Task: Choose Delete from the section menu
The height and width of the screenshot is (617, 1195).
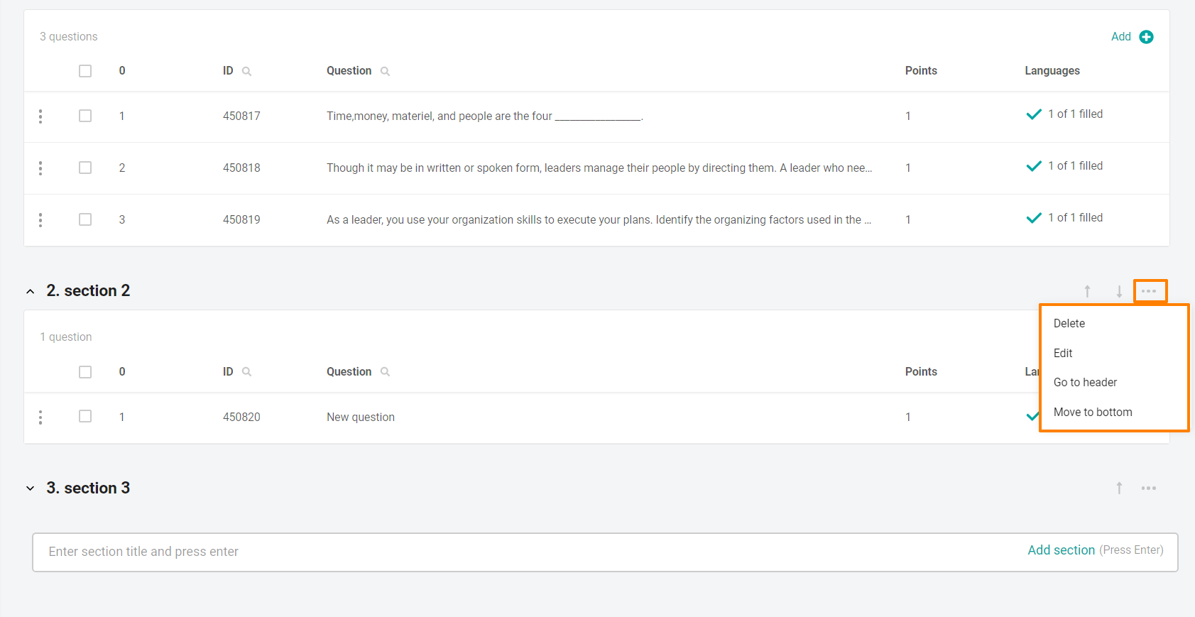Action: pyautogui.click(x=1069, y=323)
